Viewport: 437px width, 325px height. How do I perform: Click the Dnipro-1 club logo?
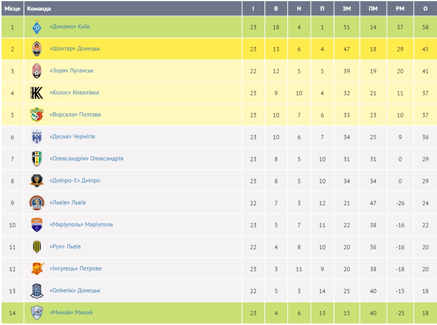pyautogui.click(x=37, y=181)
